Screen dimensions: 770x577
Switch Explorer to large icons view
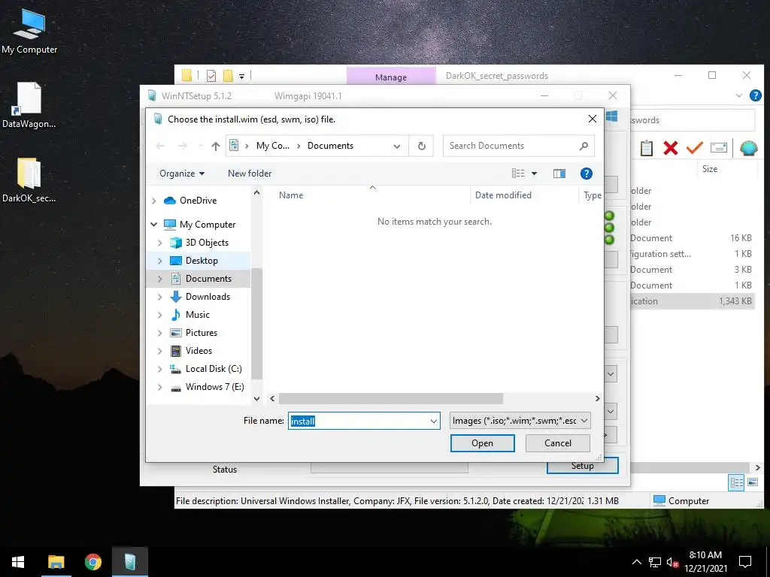tap(752, 482)
